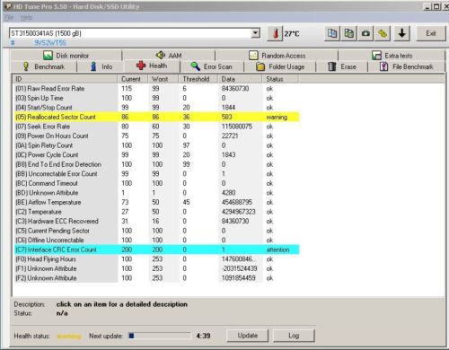Open the Random Access tab
This screenshot has height=350, width=449.
[x=277, y=56]
